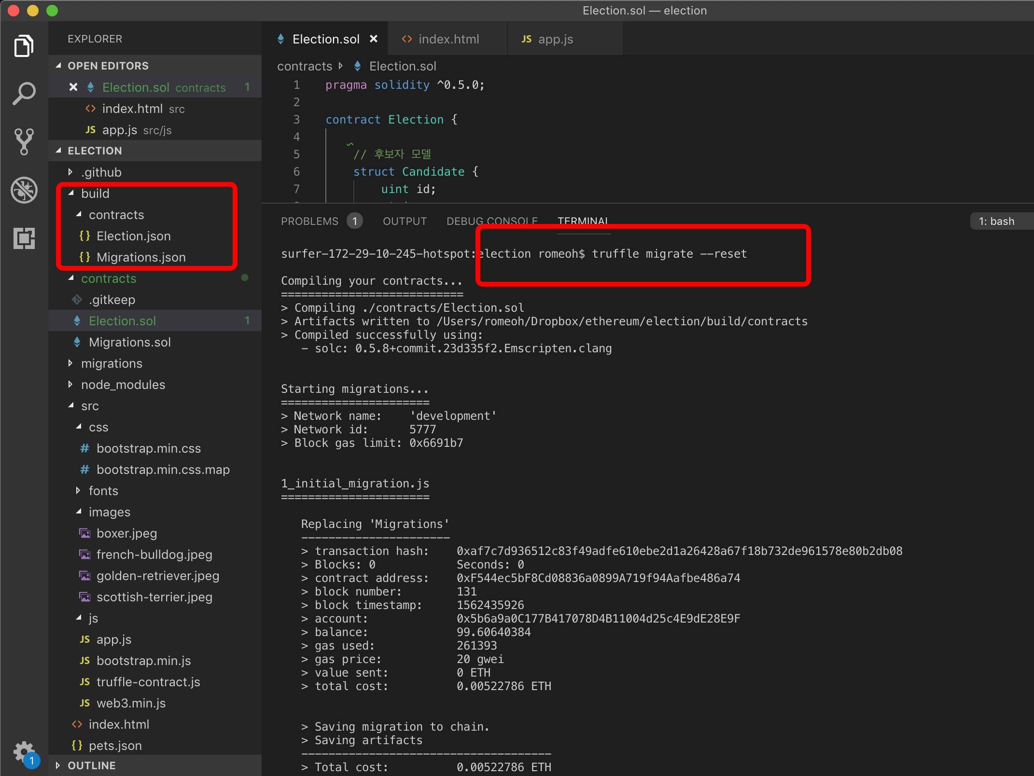Image resolution: width=1034 pixels, height=776 pixels.
Task: Collapse the OPEN EDITORS section
Action: tap(108, 66)
